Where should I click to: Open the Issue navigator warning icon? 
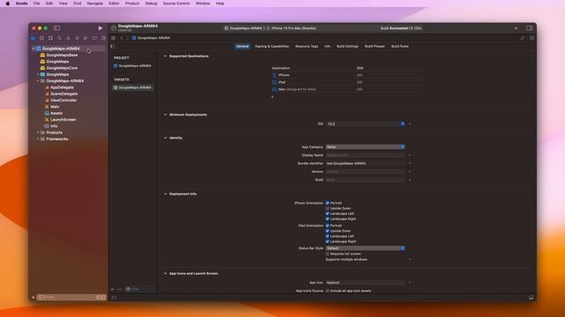(68, 38)
